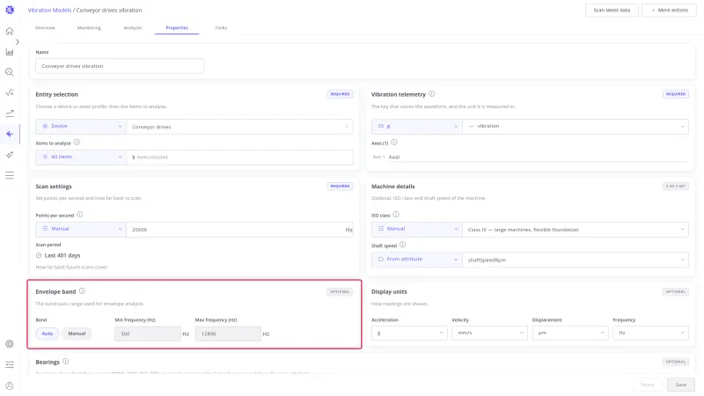Click the Reset button
Screen dimensions: 704x396
click(648, 385)
